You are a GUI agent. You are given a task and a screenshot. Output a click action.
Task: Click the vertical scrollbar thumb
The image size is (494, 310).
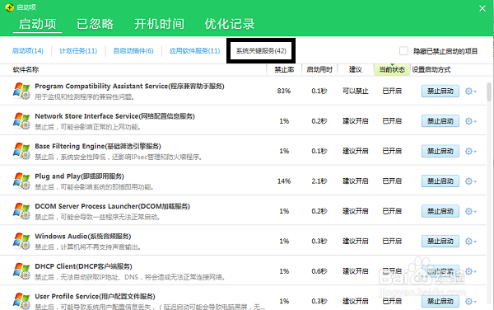[489, 92]
